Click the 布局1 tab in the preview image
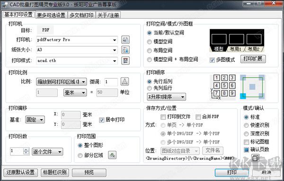 click(x=235, y=49)
